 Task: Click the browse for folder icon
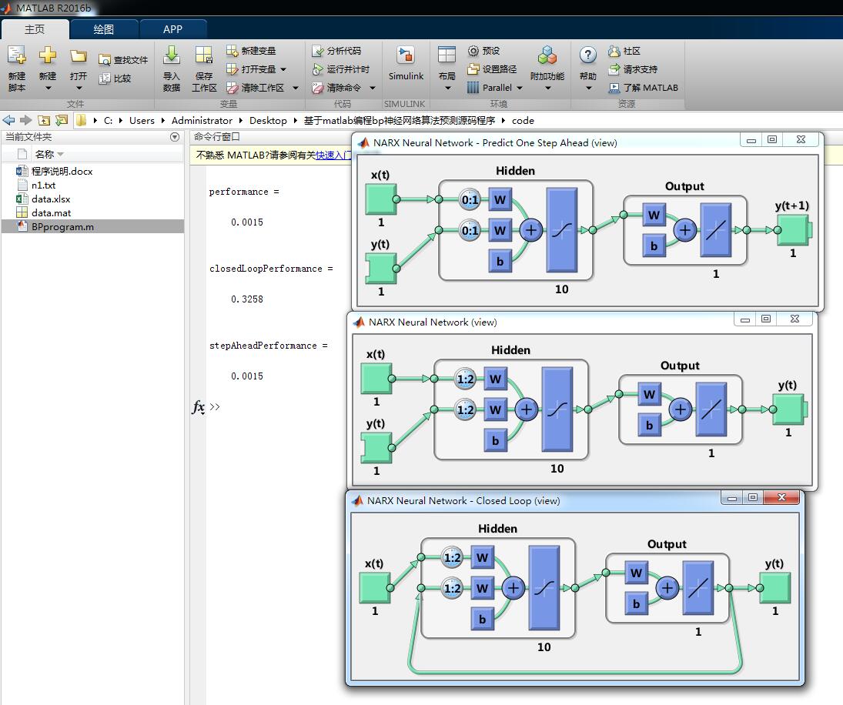point(62,120)
